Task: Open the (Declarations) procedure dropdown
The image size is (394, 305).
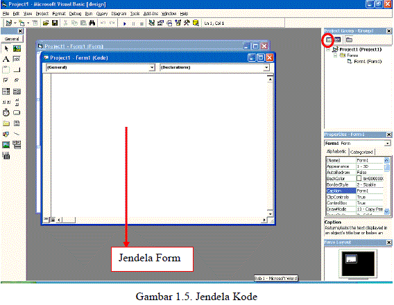Action: point(266,67)
